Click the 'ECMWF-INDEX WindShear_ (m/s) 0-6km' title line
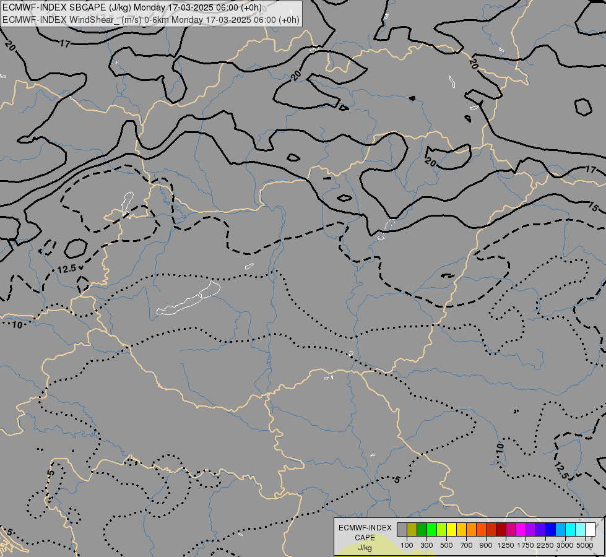 pos(151,19)
